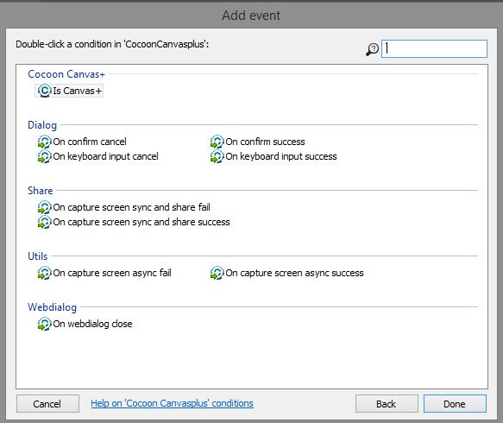Click the On keyboard input cancel icon
Screen dimensions: 503x423
point(44,156)
